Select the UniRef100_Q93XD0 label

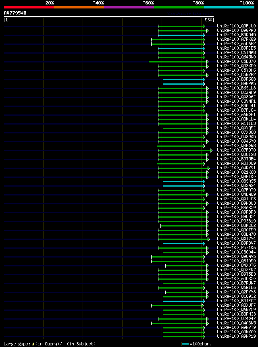236,66
